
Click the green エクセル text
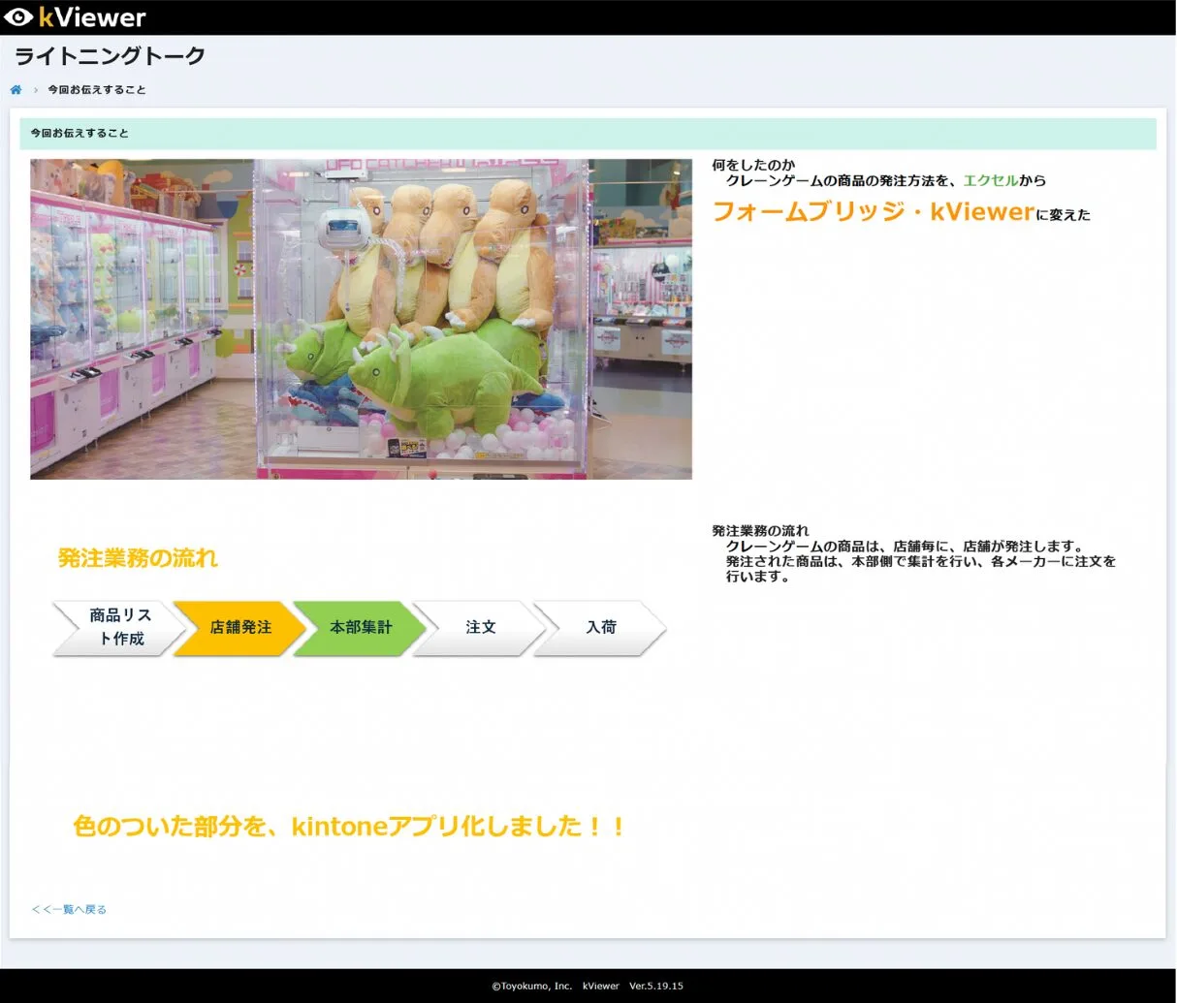pyautogui.click(x=990, y=179)
